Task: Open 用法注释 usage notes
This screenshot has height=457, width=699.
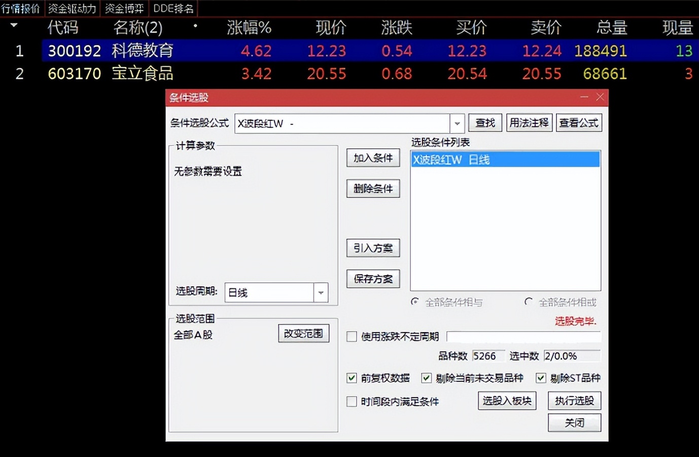Action: tap(529, 122)
